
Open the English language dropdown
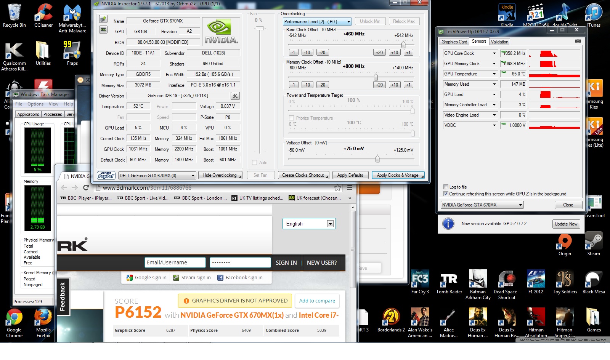(309, 224)
